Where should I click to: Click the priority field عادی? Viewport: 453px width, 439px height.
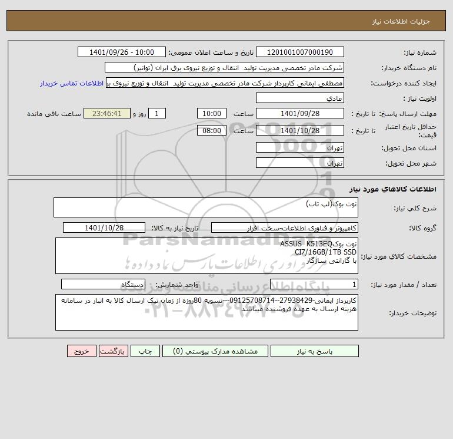pyautogui.click(x=300, y=98)
